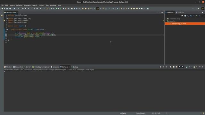
Task: Close the Console tab
Action: pos(69,67)
